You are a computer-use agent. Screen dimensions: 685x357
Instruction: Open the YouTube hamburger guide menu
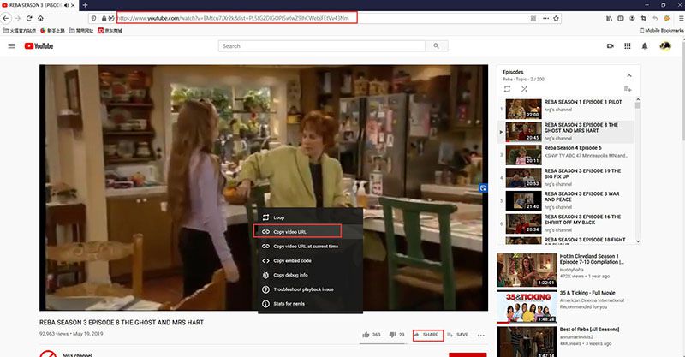[12, 46]
